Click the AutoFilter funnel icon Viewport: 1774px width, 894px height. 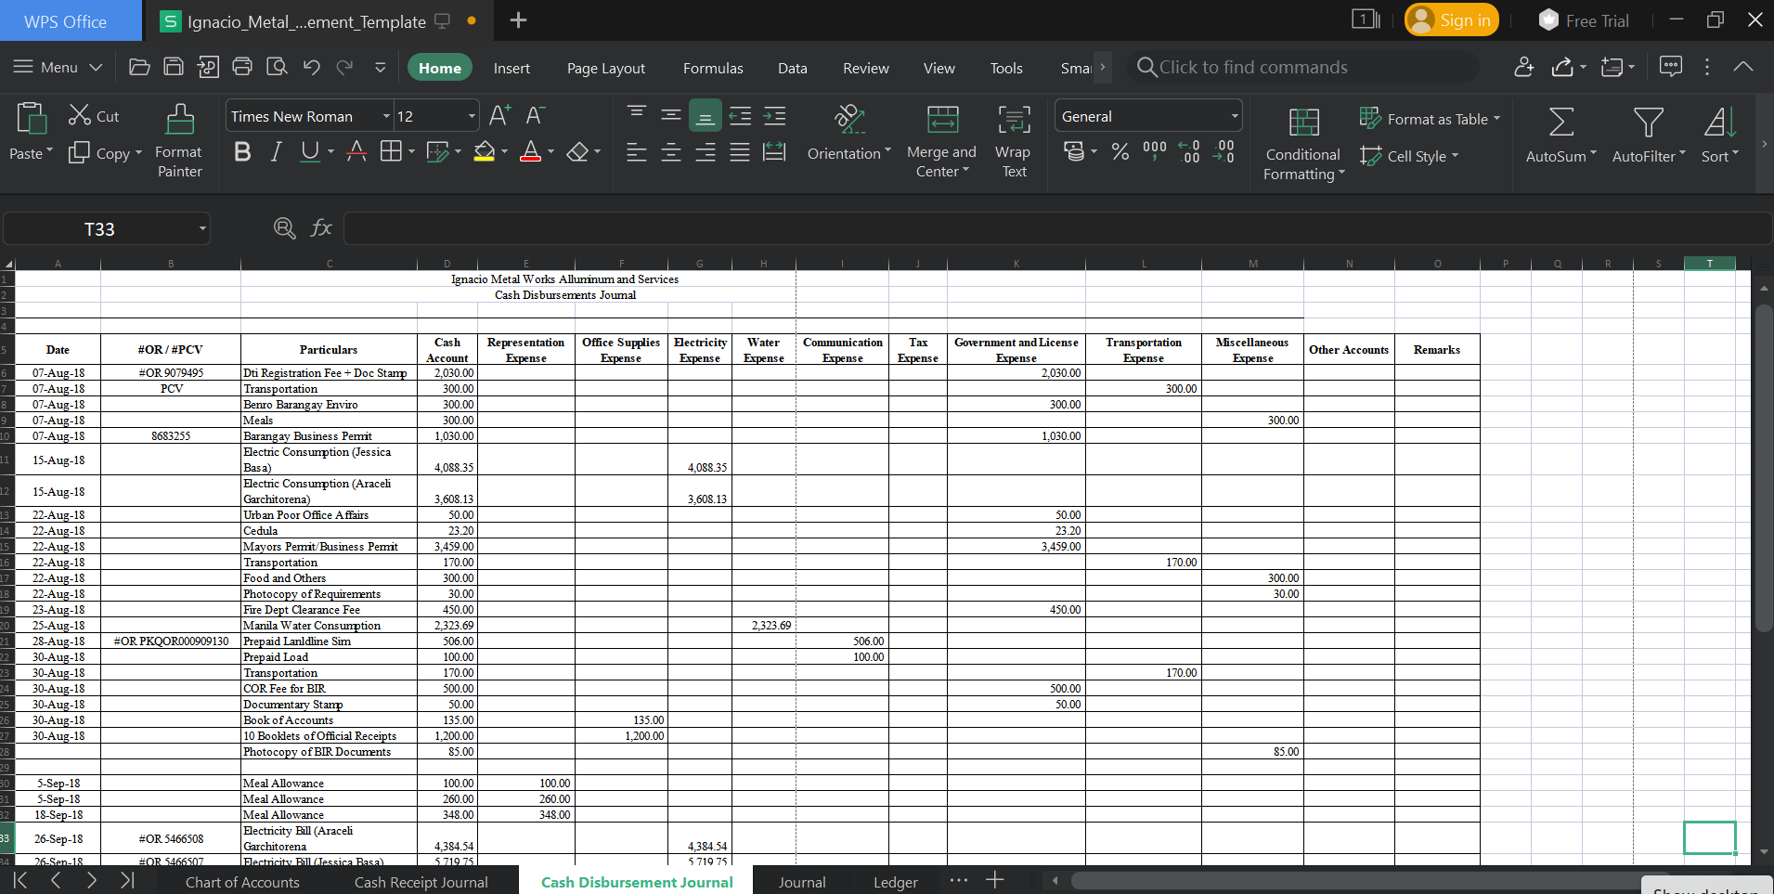(x=1648, y=122)
